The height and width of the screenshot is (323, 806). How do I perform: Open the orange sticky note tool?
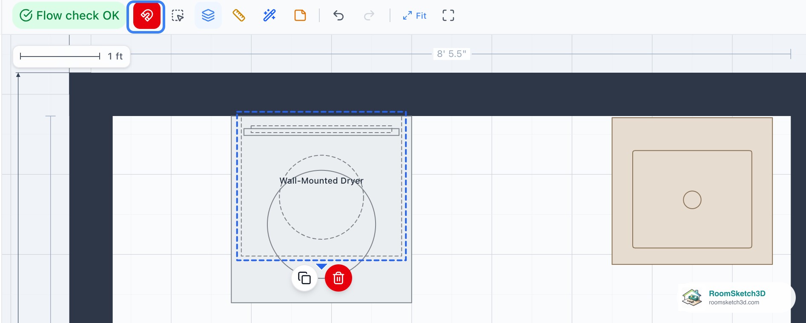pos(300,16)
